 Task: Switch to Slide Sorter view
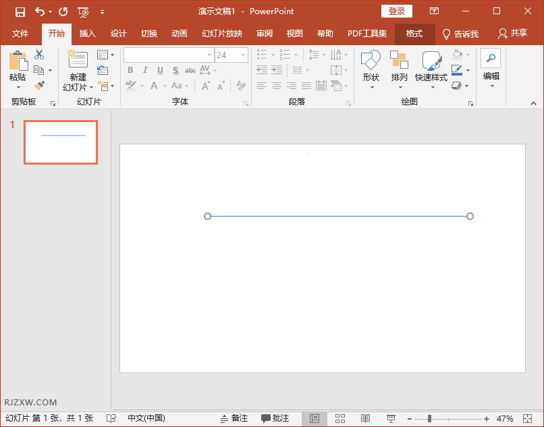[340, 418]
